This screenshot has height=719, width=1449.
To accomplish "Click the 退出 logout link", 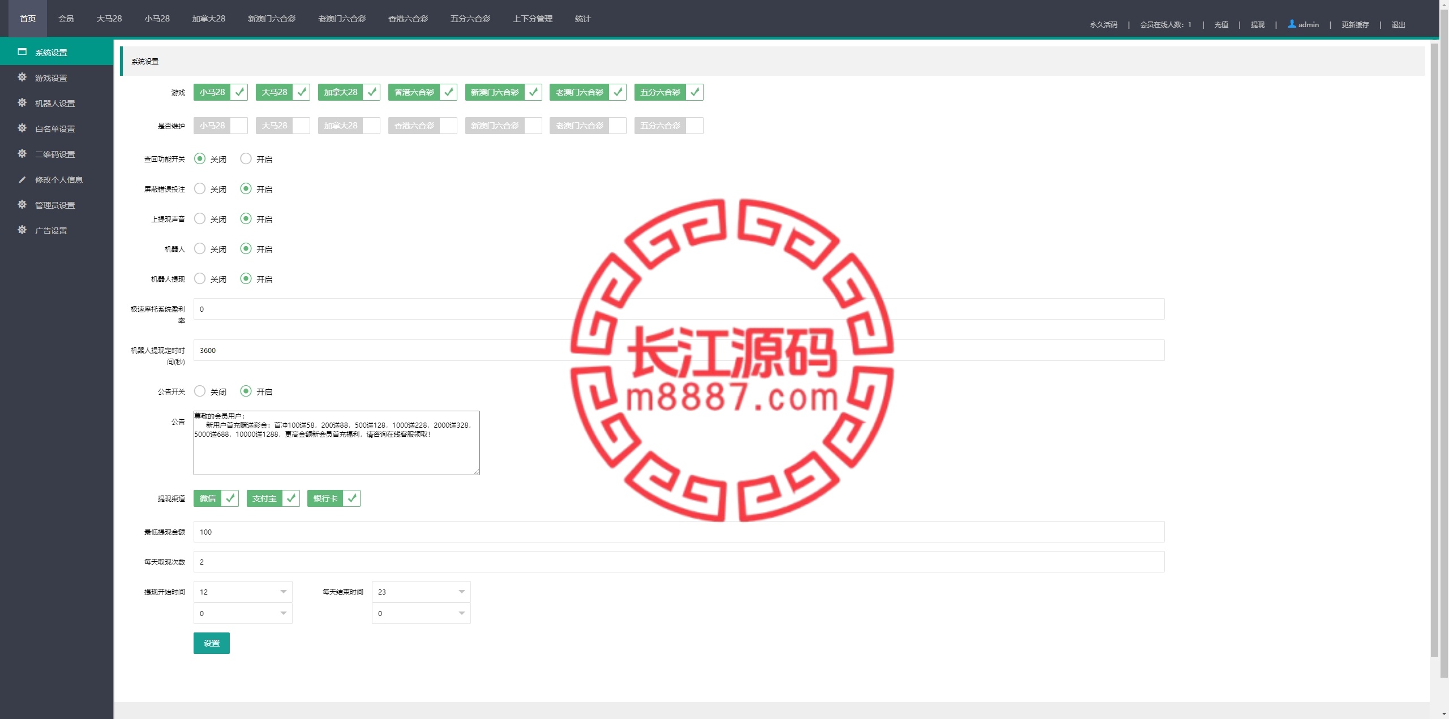I will click(1399, 24).
